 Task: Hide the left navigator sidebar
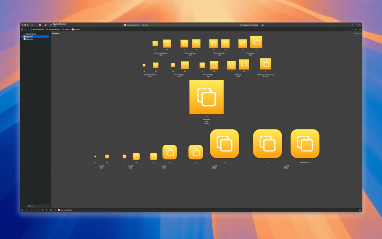coord(33,24)
